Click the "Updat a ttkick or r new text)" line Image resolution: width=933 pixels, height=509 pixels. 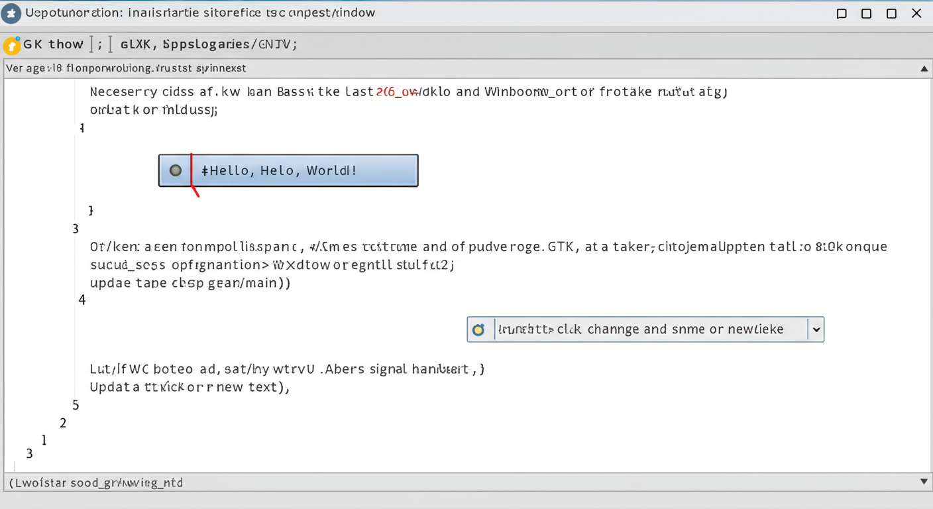click(190, 387)
